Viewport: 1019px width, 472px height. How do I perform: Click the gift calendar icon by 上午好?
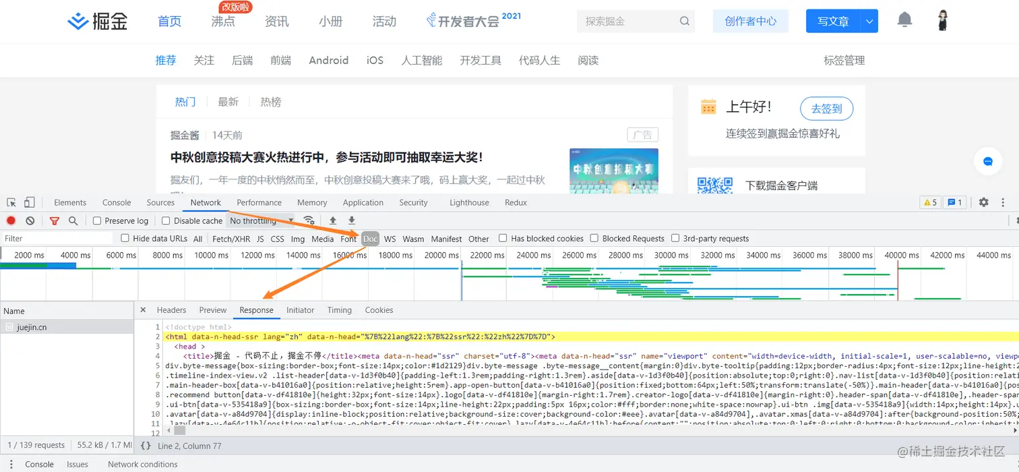(708, 107)
